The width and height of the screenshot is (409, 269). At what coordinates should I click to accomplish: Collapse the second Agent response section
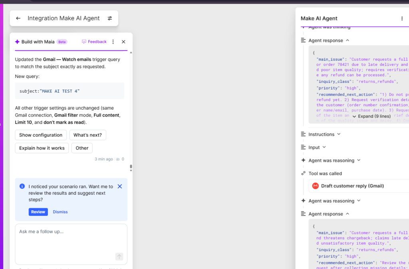click(347, 214)
